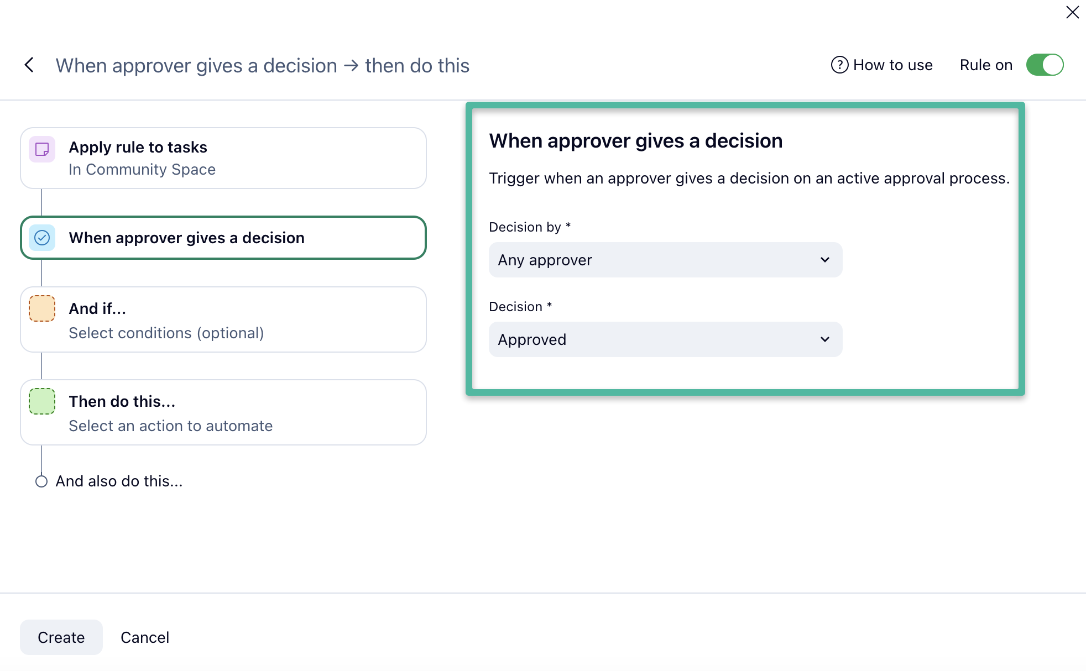Click the question mark help icon
The height and width of the screenshot is (671, 1086).
[839, 65]
